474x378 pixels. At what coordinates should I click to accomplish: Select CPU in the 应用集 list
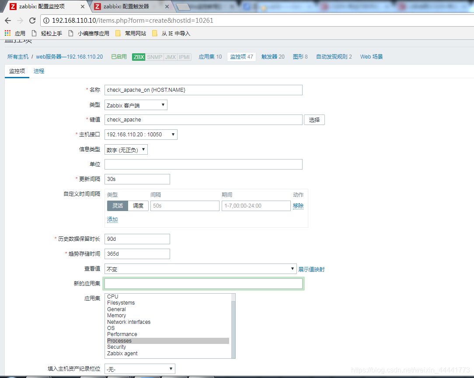click(168, 297)
